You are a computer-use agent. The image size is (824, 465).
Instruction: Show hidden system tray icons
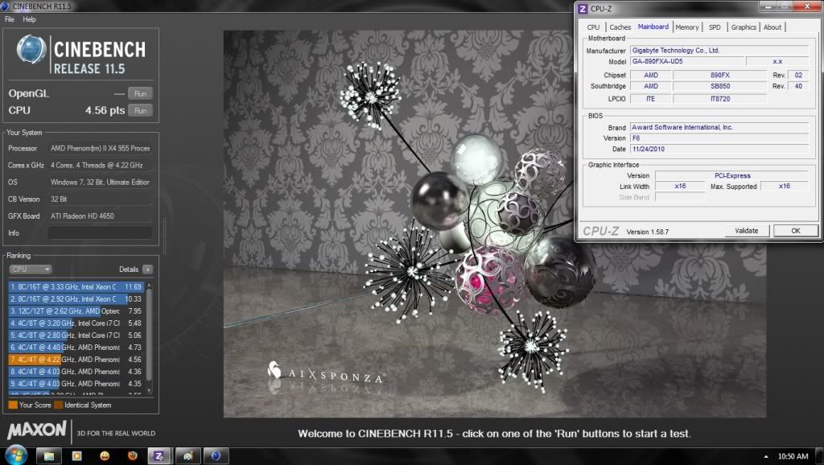point(766,457)
